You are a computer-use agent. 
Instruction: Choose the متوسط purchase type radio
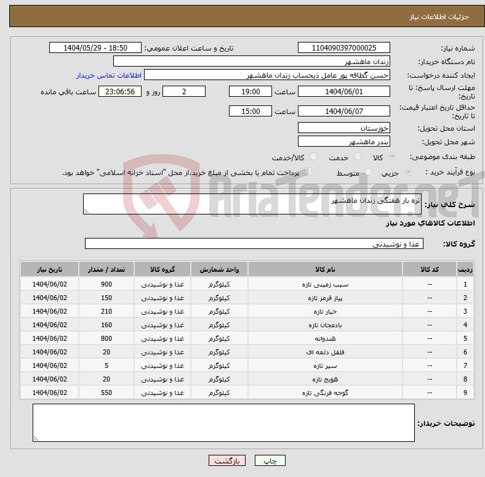point(368,172)
